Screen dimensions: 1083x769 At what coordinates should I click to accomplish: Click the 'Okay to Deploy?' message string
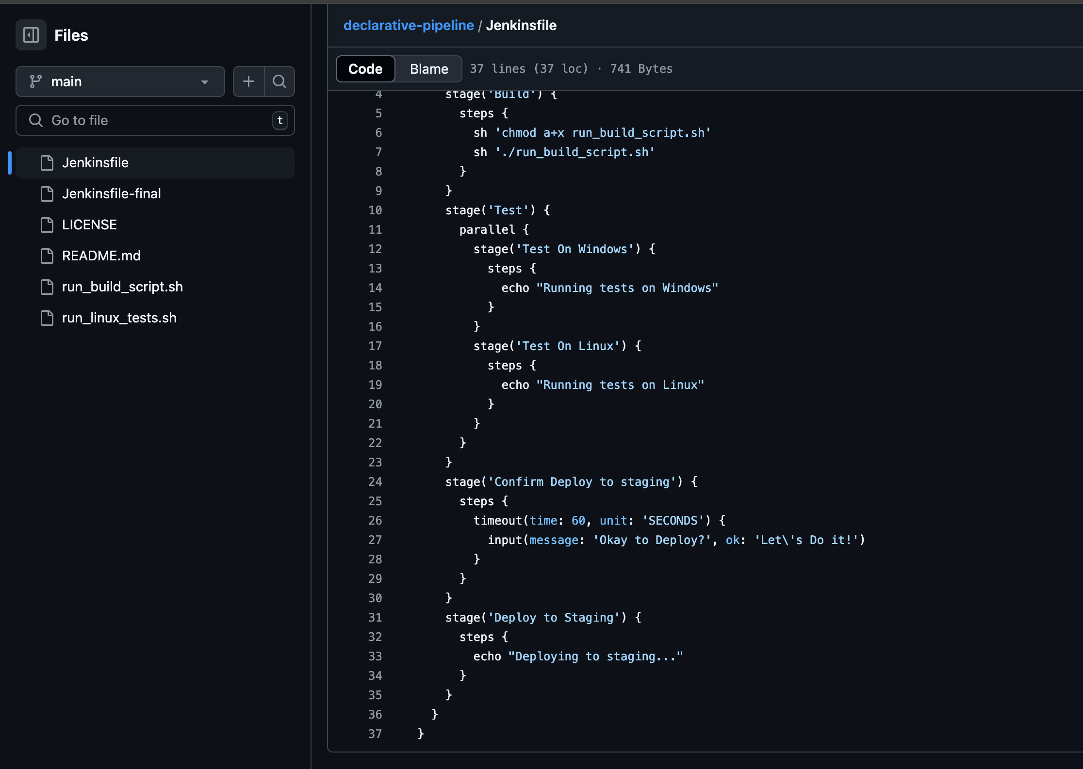pyautogui.click(x=652, y=540)
